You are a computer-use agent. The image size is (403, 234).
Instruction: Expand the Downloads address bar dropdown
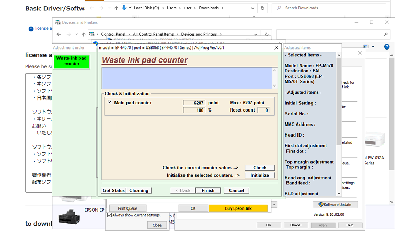[x=252, y=8]
